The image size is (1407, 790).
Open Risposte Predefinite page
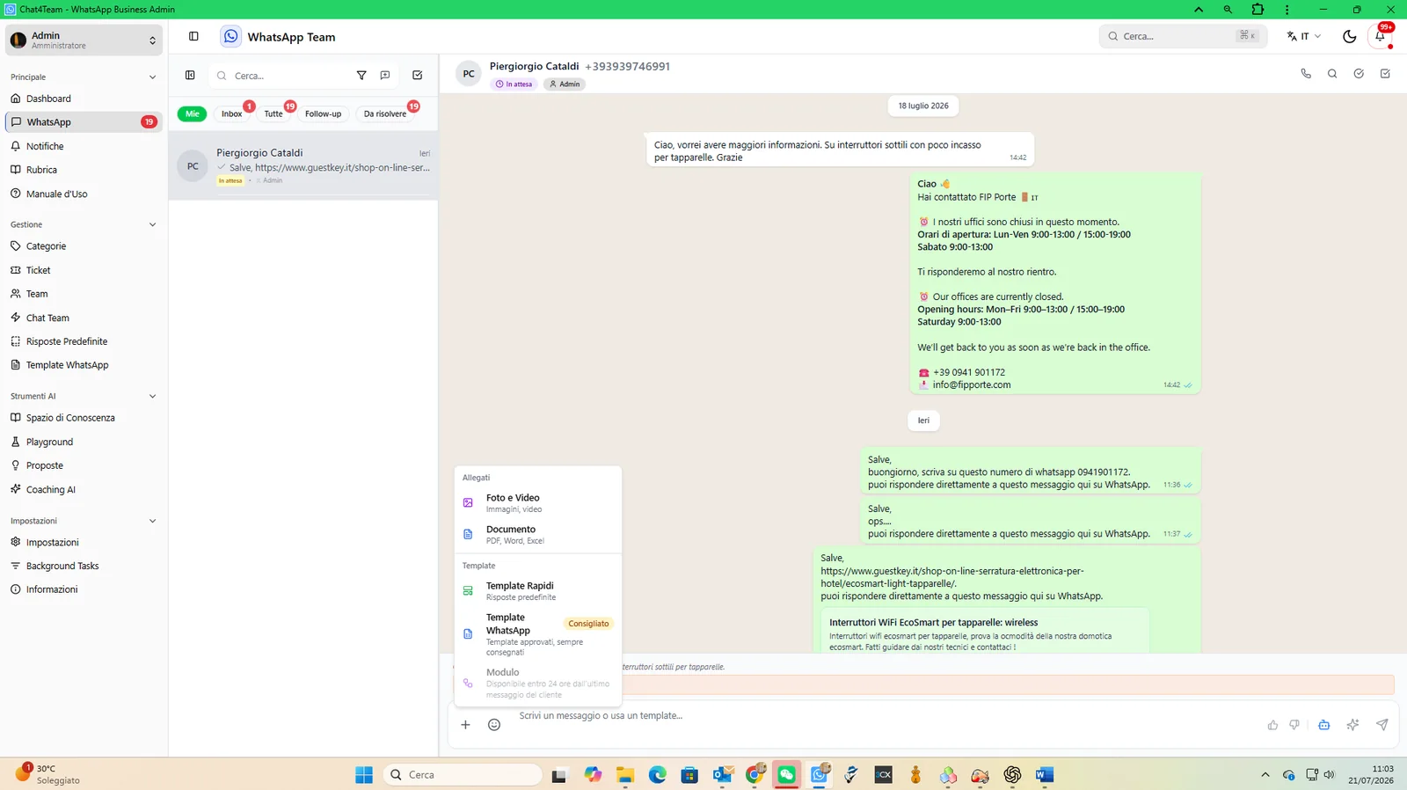84,341
